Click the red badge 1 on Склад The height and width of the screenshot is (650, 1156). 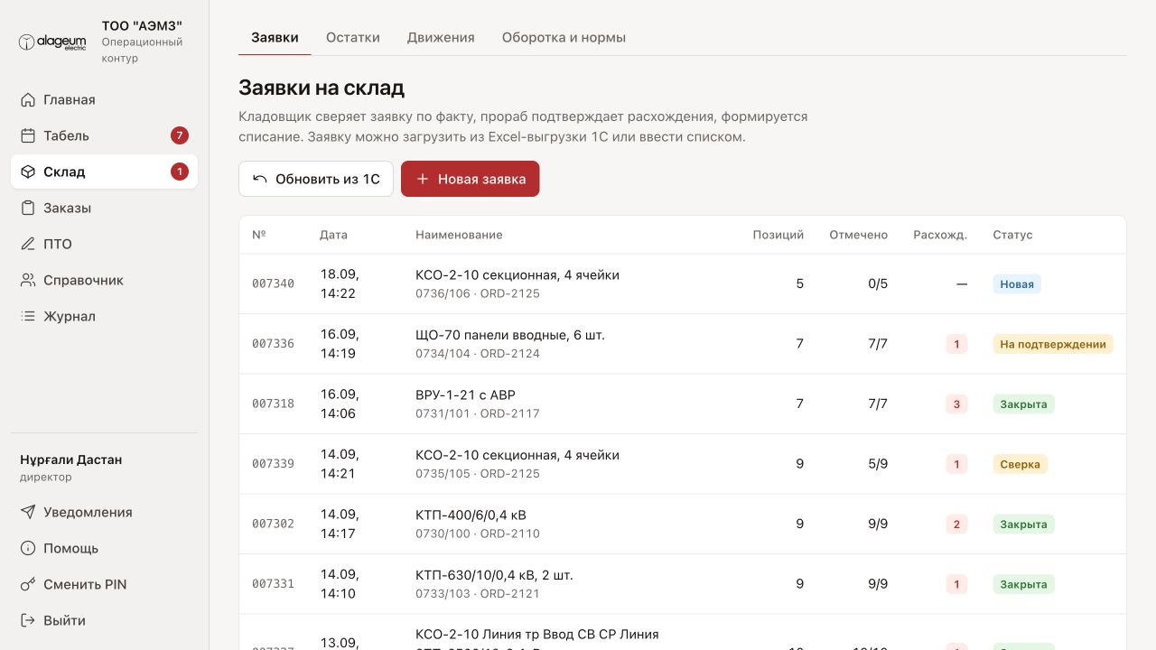pos(180,172)
